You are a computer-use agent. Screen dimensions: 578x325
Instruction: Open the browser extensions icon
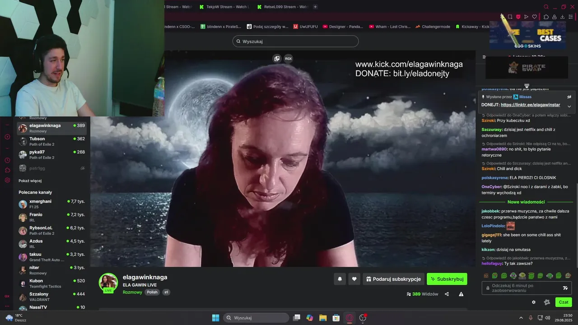(546, 17)
